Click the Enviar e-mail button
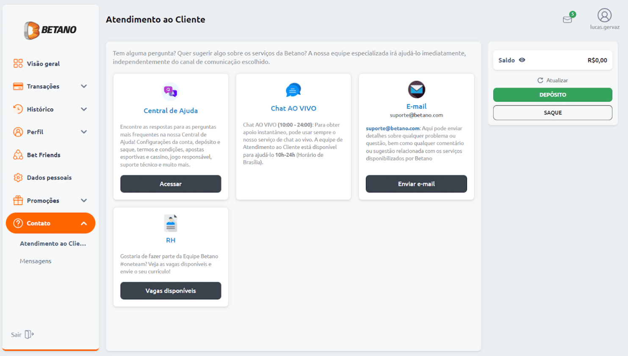 (416, 184)
